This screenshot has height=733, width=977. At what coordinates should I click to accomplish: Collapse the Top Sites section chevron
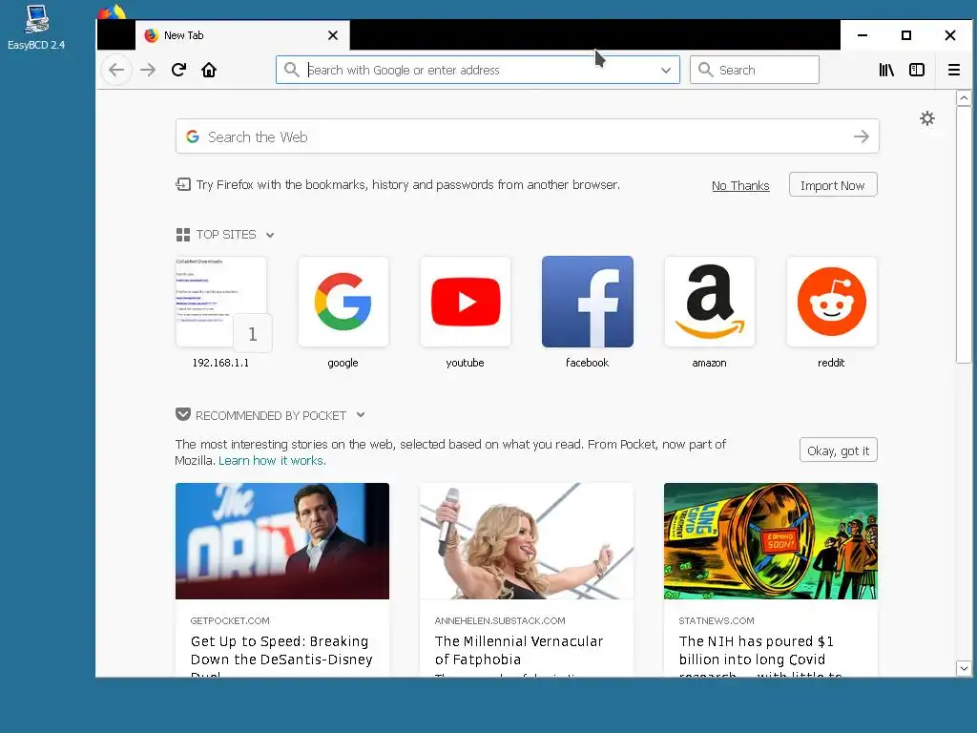270,235
